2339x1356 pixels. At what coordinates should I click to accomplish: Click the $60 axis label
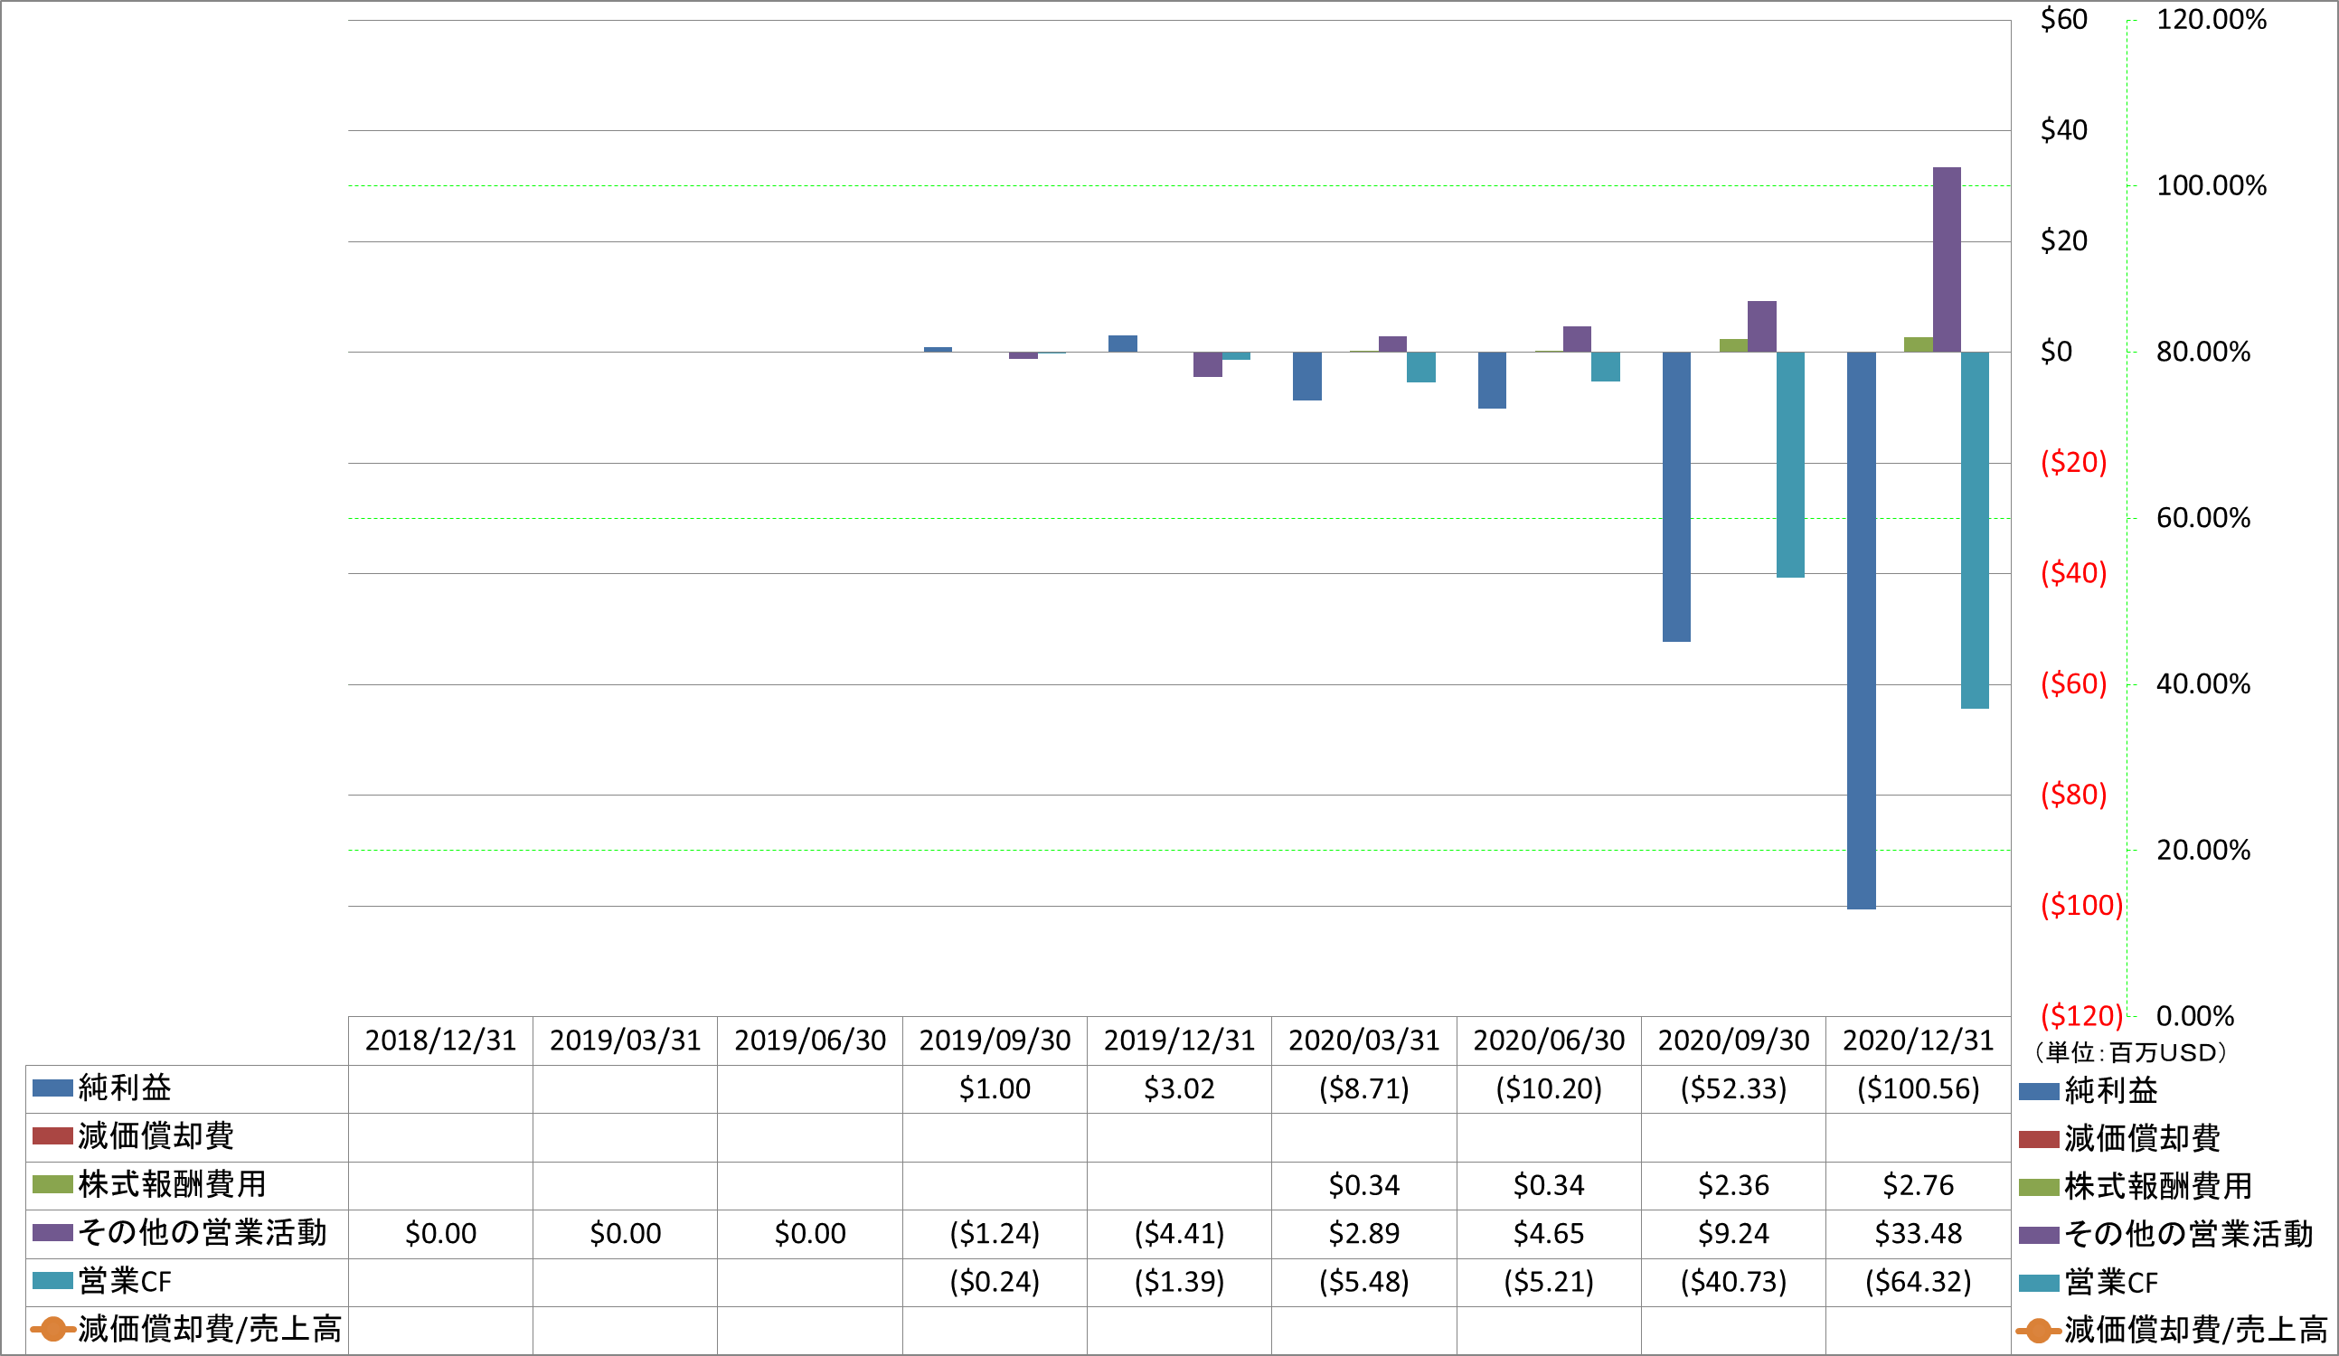tap(2063, 20)
